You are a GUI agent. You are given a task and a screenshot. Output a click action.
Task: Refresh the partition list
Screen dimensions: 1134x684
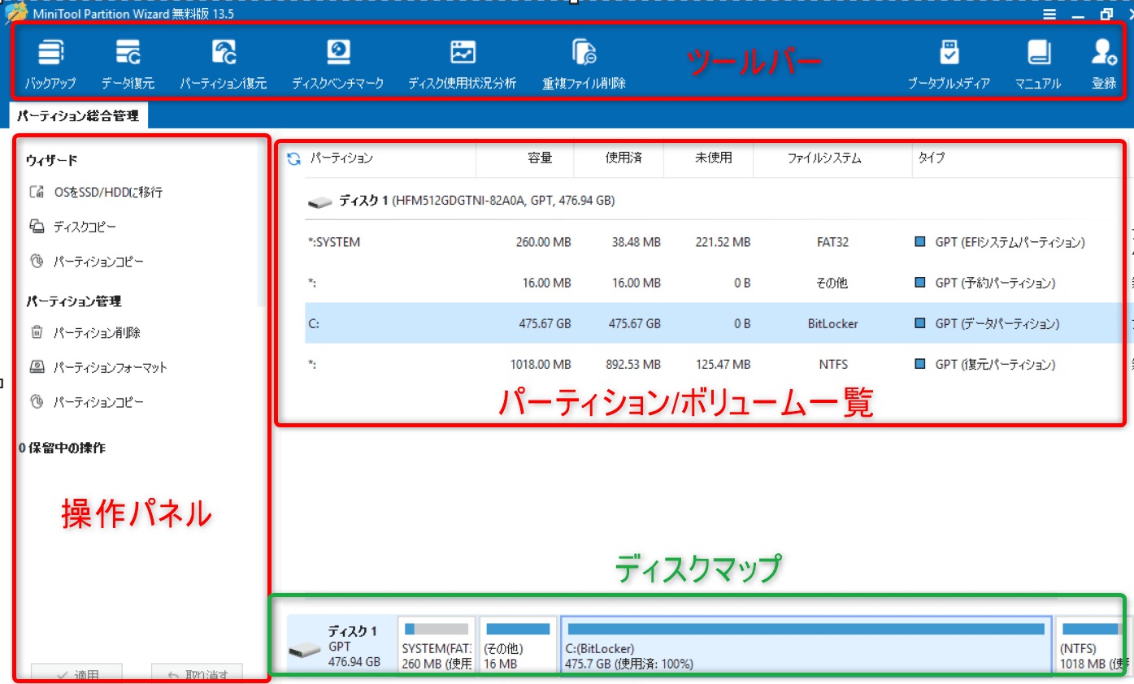[x=293, y=159]
